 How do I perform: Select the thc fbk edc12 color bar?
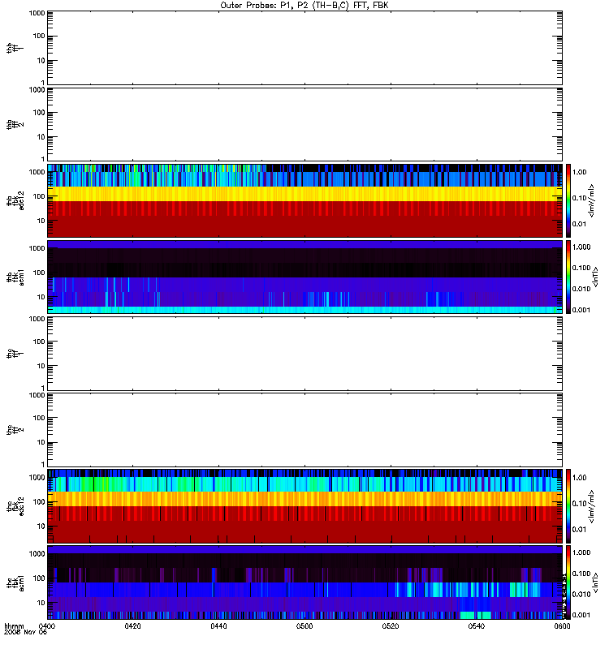(568, 505)
